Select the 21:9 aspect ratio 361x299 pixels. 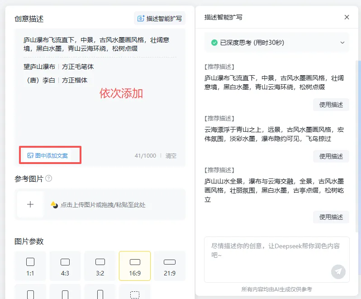click(x=170, y=266)
